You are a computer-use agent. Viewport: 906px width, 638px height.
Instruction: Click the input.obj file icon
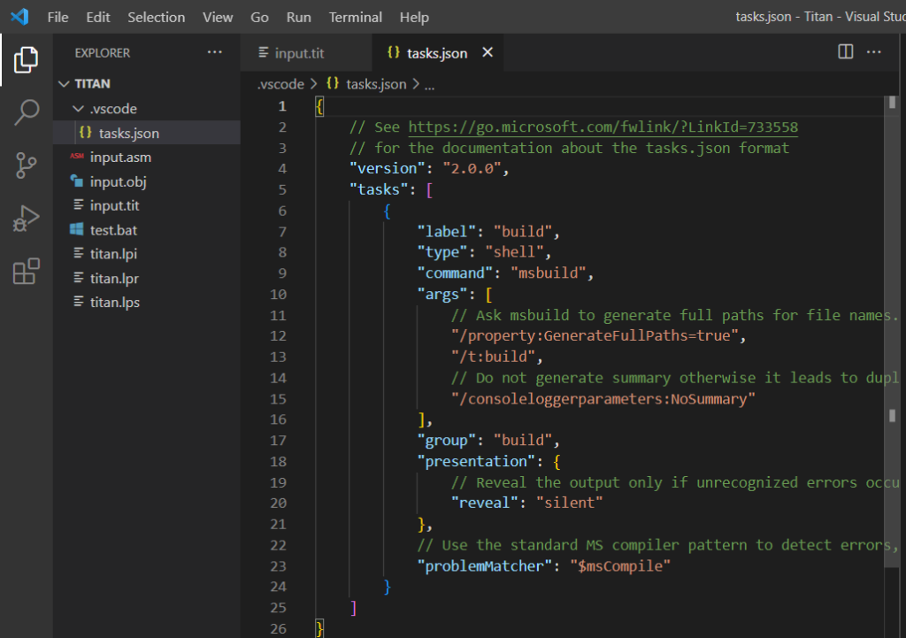click(77, 181)
